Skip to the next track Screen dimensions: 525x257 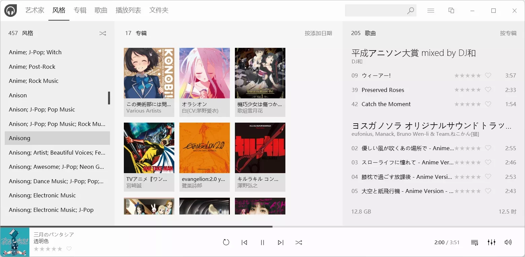click(x=281, y=243)
